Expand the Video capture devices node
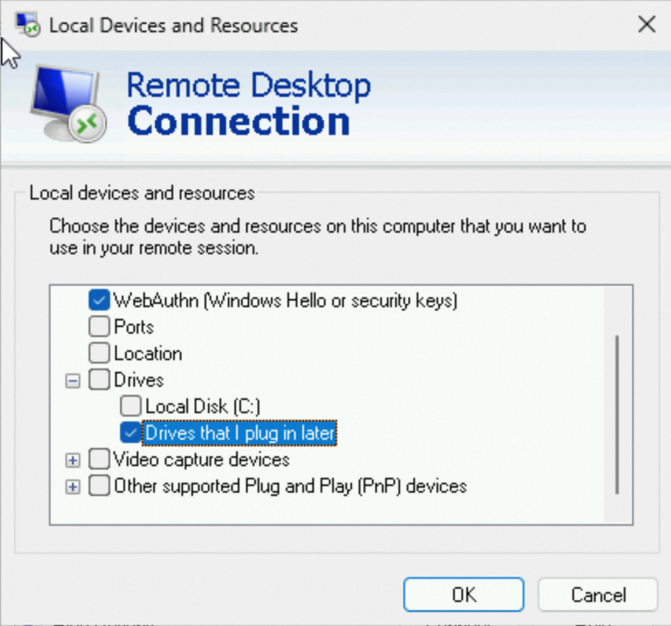This screenshot has height=626, width=671. pos(73,460)
